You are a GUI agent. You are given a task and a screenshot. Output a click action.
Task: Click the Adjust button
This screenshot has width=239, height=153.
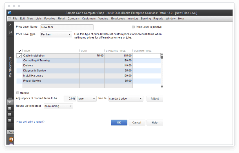point(155,98)
